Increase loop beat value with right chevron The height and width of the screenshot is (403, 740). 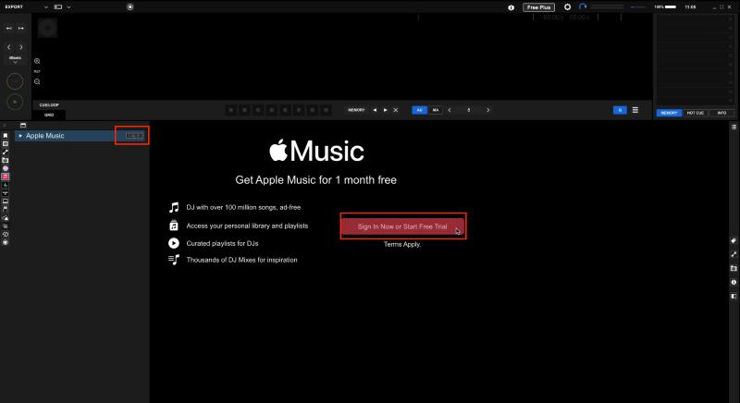tap(488, 110)
